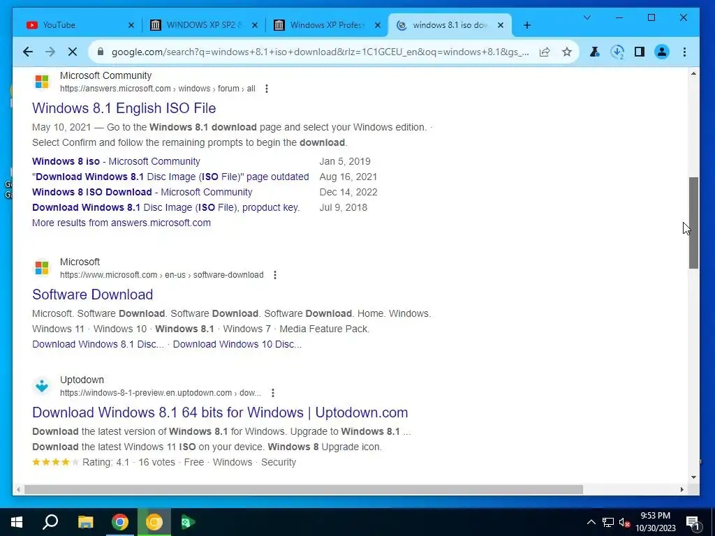This screenshot has width=715, height=536.
Task: Select the Chrome Canary taskbar icon
Action: pos(154,522)
